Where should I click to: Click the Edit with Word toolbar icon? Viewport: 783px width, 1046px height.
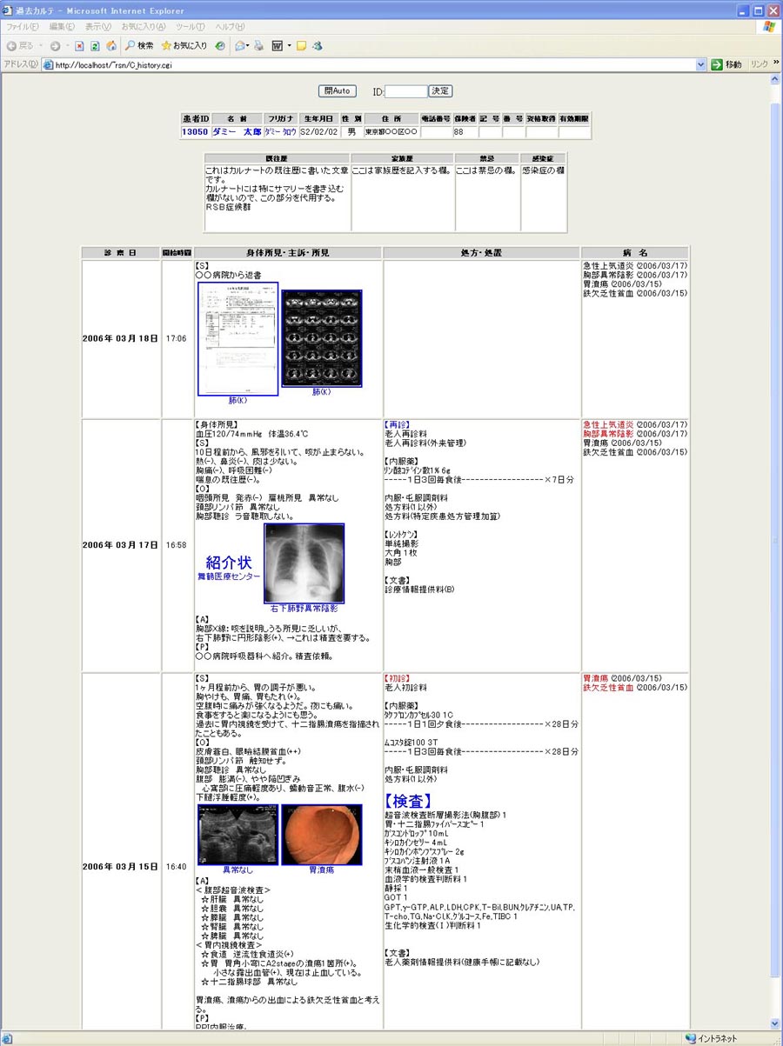pos(278,45)
